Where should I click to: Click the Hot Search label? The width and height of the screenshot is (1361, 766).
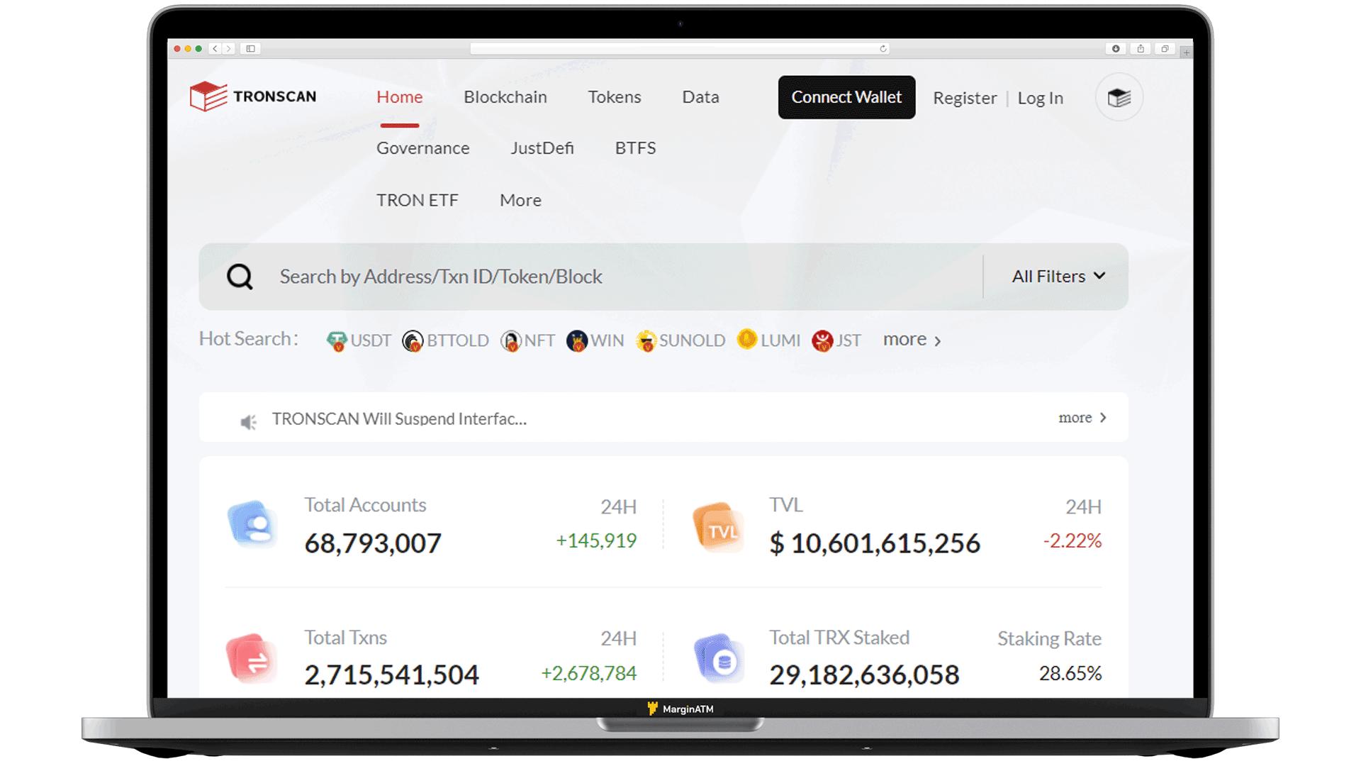(x=248, y=339)
